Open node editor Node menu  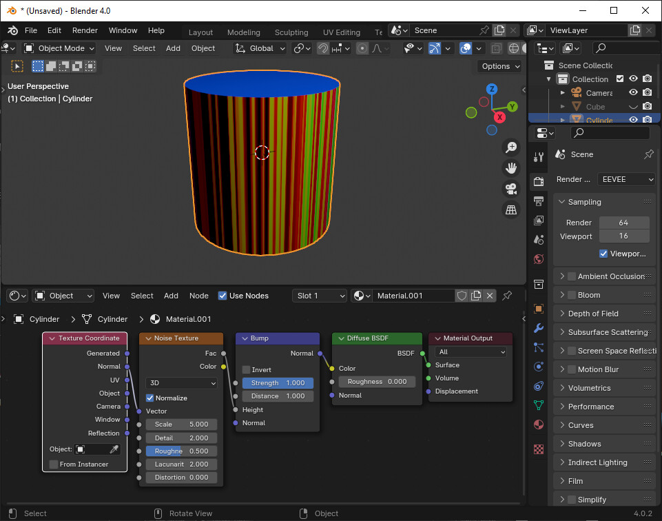point(199,296)
